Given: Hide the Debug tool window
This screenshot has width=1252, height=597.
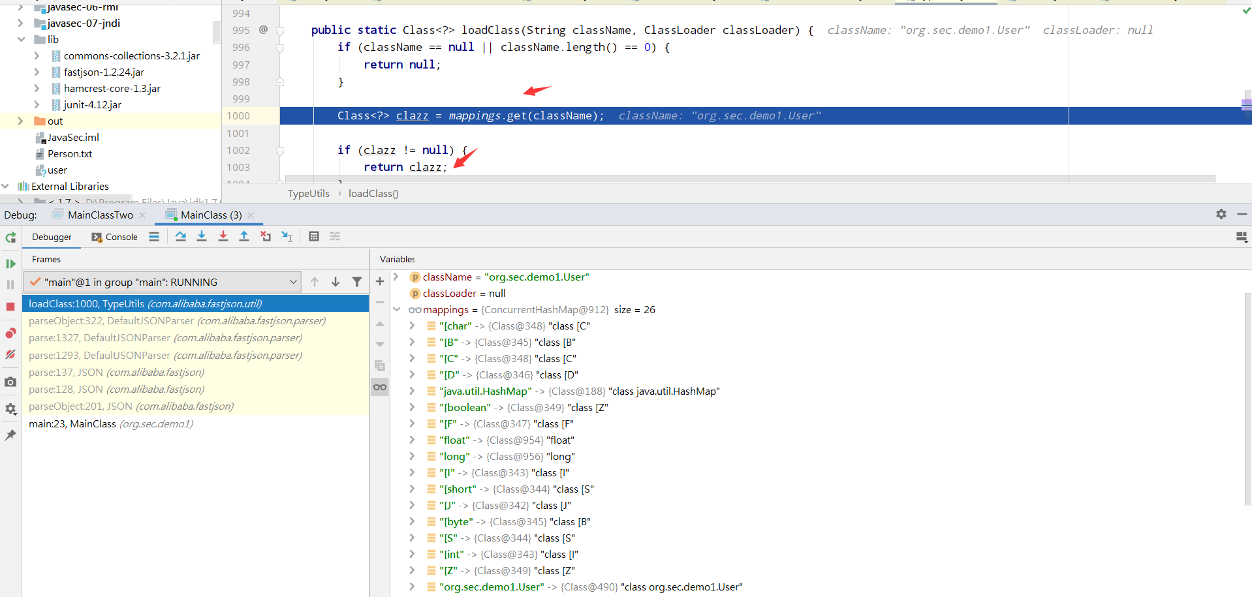Looking at the screenshot, I should coord(1242,214).
